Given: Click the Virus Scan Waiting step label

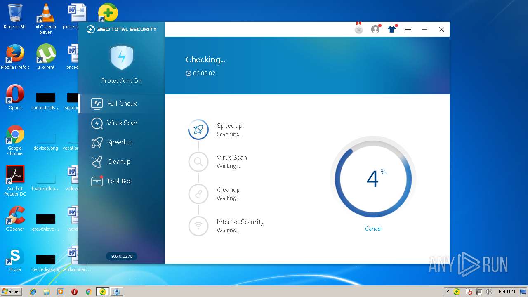Looking at the screenshot, I should (232, 162).
